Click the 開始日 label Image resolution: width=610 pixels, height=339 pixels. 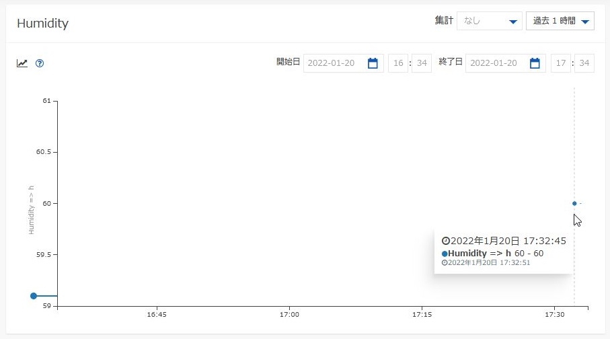click(x=289, y=62)
